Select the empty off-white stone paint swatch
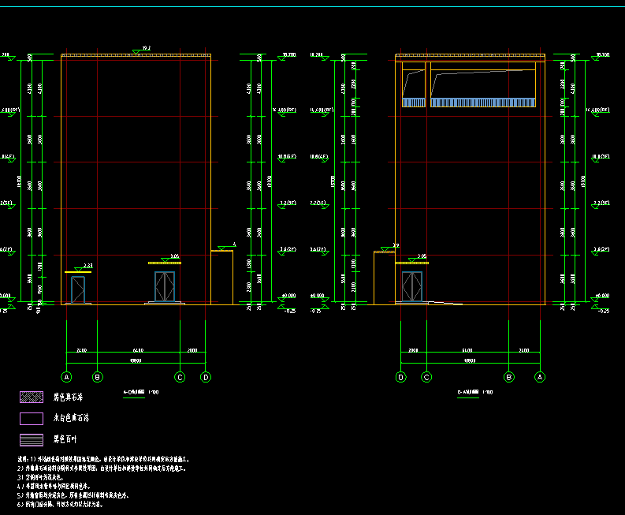625x515 pixels. click(31, 419)
